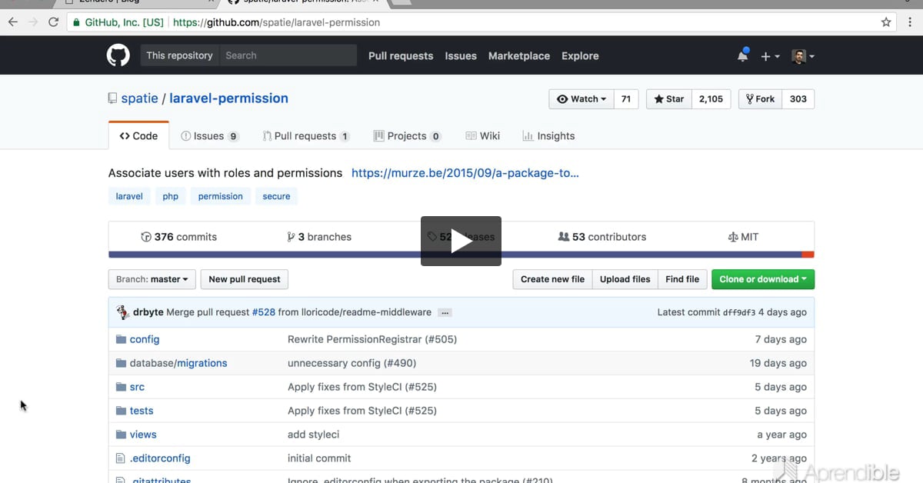Open Marketplace in top navigation
This screenshot has height=483, width=923.
[x=519, y=56]
